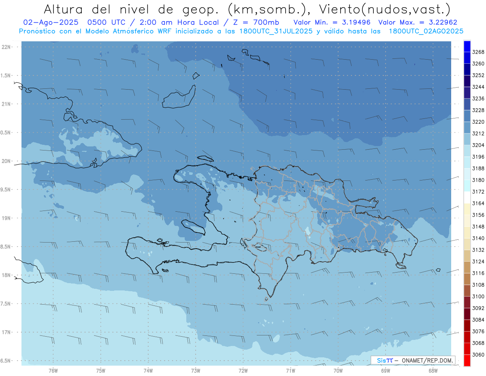Click the '3236' colorbar value
Viewport: 486px width, 376px height.
(478, 99)
